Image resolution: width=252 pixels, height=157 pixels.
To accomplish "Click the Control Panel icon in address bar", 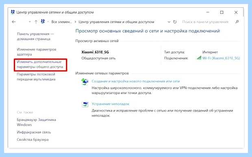I will pos(43,22).
